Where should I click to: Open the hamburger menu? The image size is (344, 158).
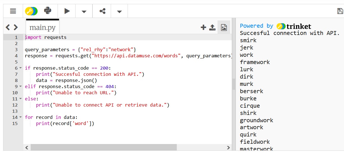13,11
